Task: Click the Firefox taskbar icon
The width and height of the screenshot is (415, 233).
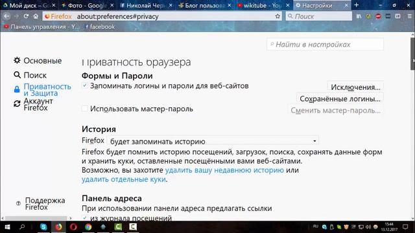Action: (58, 227)
